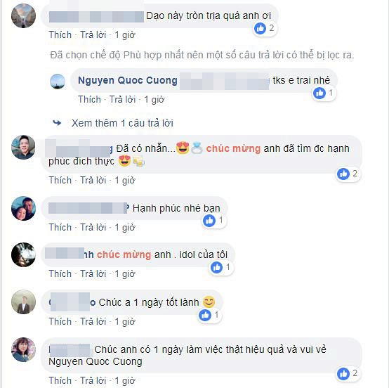Click '1 giờ' timestamp under 'làm việc thật hiệu quả' comment

[125, 380]
